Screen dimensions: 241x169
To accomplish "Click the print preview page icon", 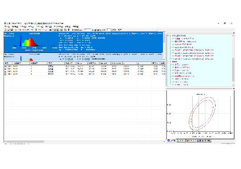I will click(x=65, y=30).
